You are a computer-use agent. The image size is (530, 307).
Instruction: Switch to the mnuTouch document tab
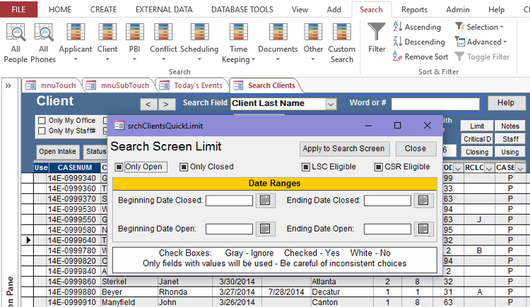52,85
